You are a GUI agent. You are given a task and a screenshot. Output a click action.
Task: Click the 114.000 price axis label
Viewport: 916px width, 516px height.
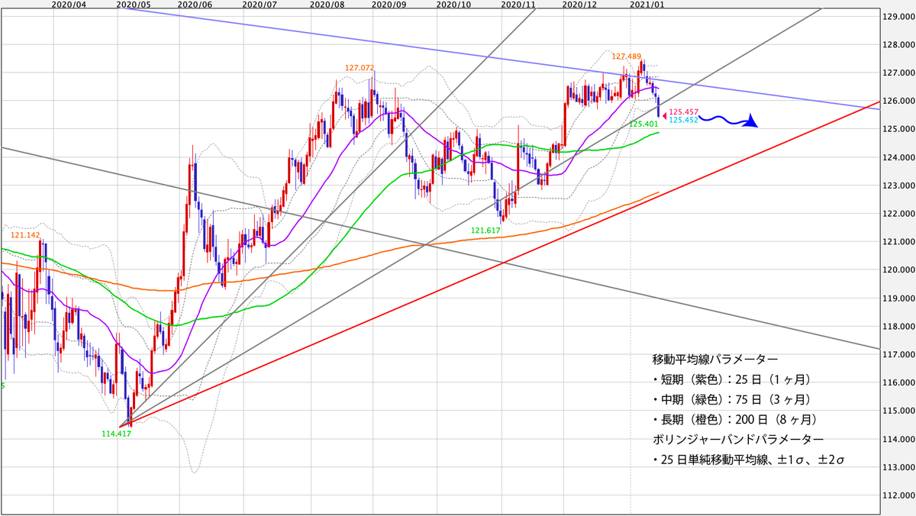[899, 439]
